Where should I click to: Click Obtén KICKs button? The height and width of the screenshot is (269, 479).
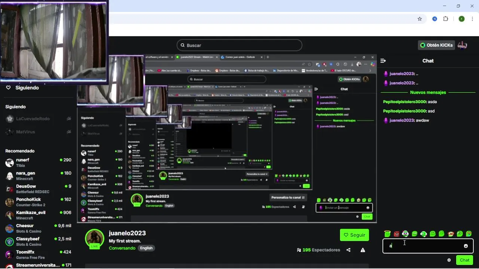pos(436,45)
